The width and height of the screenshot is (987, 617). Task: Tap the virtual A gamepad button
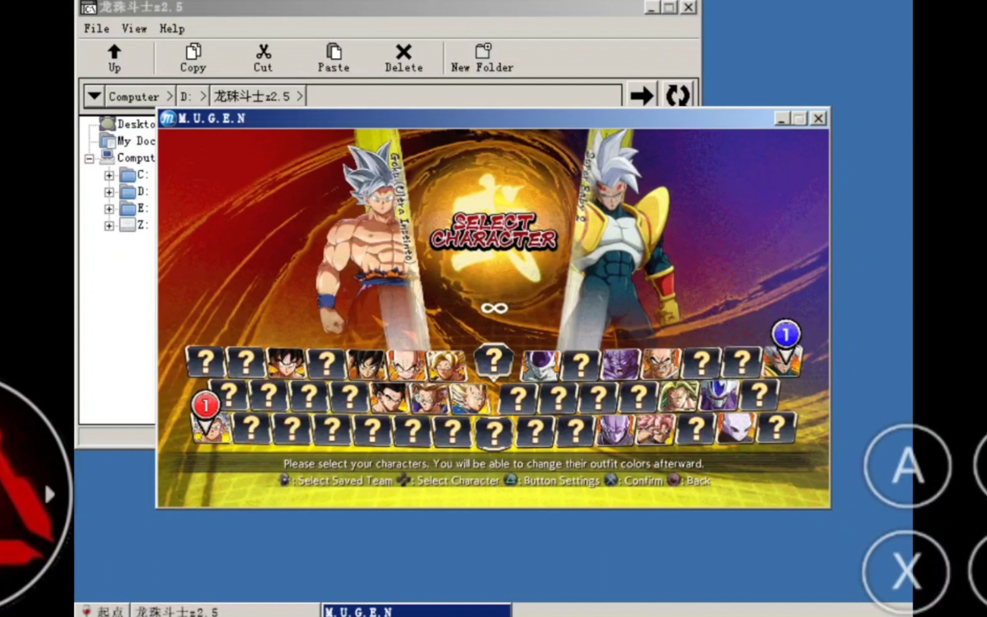tap(908, 466)
